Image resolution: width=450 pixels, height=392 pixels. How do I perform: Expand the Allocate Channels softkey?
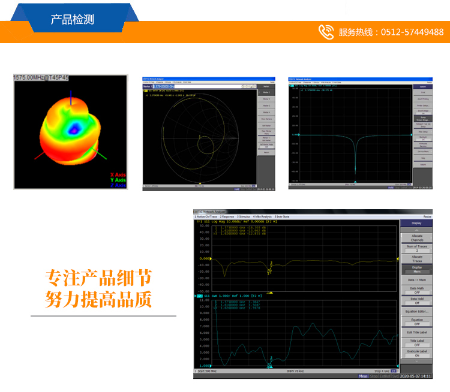pyautogui.click(x=416, y=237)
